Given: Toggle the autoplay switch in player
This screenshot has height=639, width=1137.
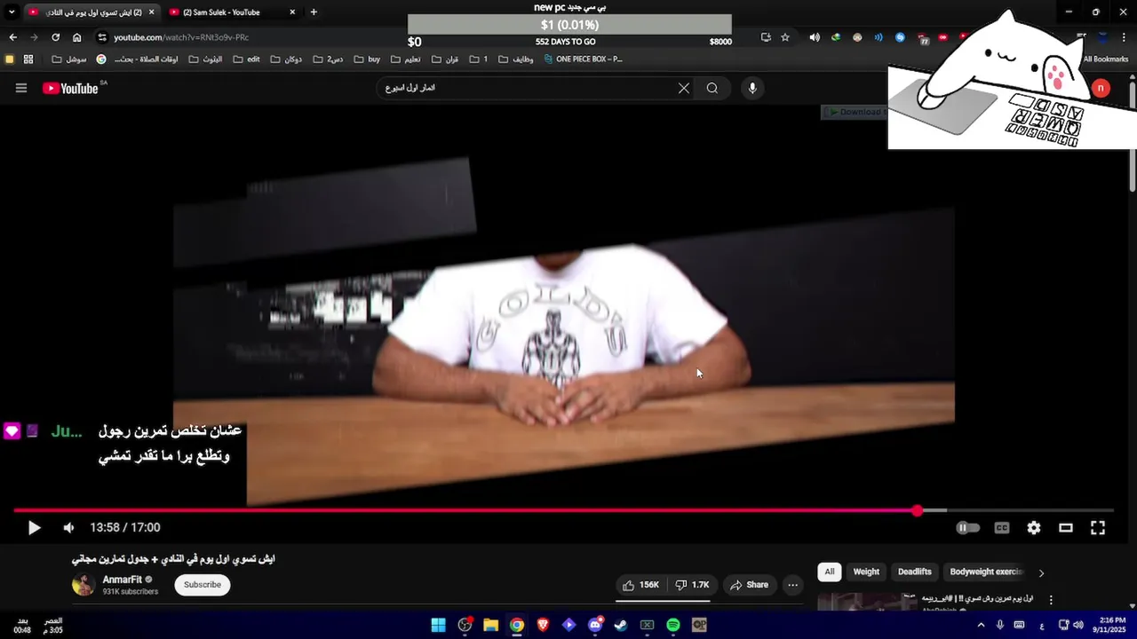Looking at the screenshot, I should 967,528.
